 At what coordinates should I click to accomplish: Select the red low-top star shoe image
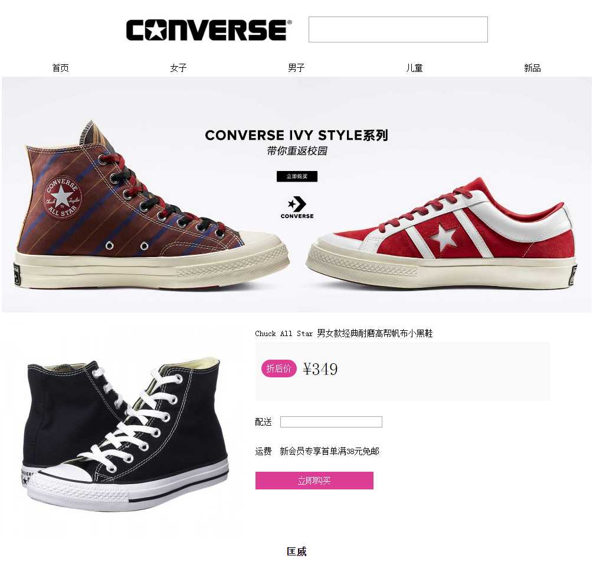[442, 233]
